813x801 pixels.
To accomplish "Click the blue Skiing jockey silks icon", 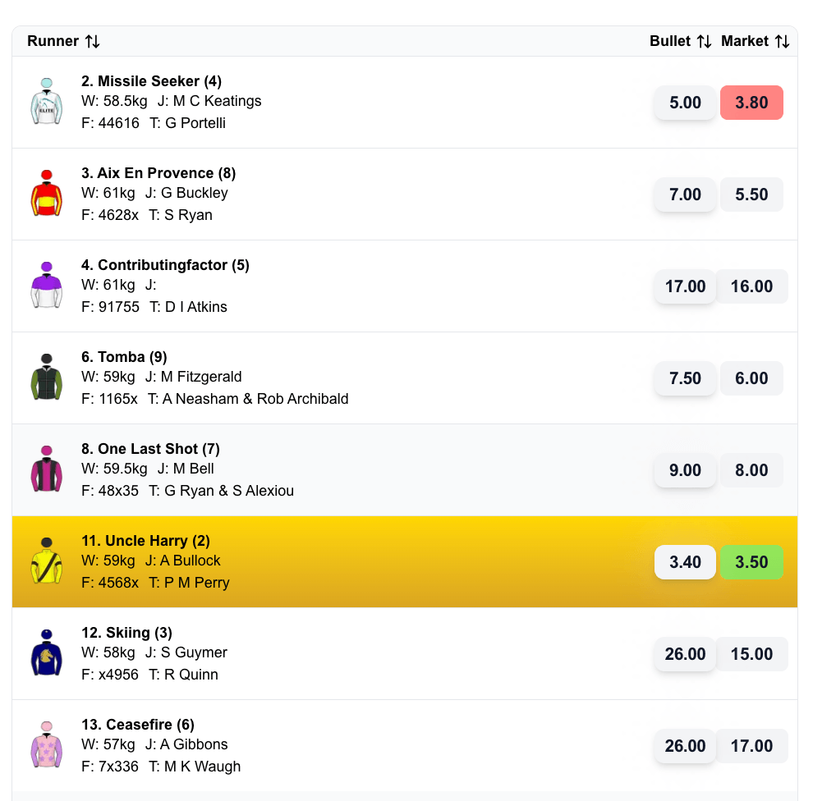I will [47, 653].
